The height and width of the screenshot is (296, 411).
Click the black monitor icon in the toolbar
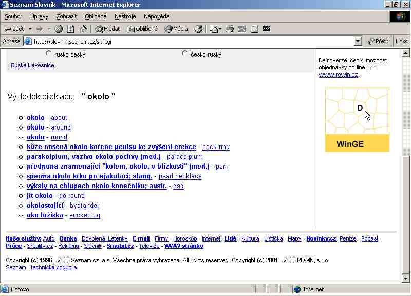click(267, 29)
